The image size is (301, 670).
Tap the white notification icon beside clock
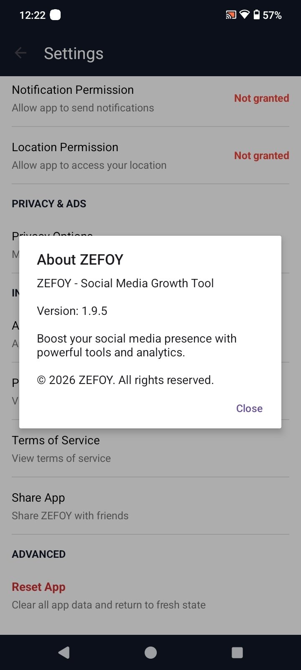55,15
